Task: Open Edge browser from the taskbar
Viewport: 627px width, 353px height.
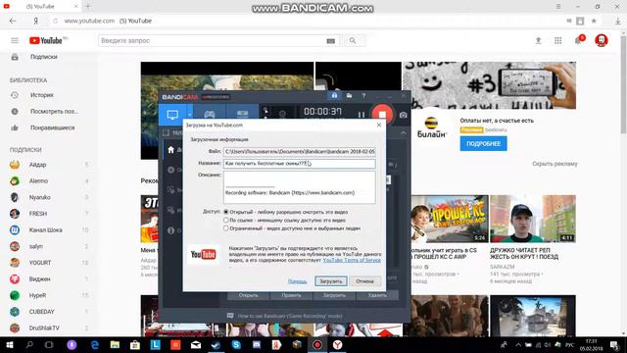Action: click(x=95, y=344)
